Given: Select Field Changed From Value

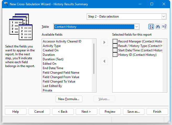Looking at the screenshot, I should (x=61, y=77).
